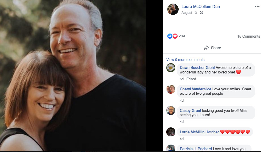Click the red heart reaction icon
The width and height of the screenshot is (261, 152).
click(x=175, y=36)
